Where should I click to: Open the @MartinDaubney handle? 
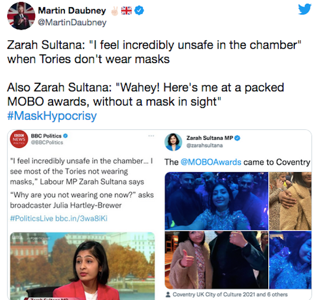[x=72, y=22]
